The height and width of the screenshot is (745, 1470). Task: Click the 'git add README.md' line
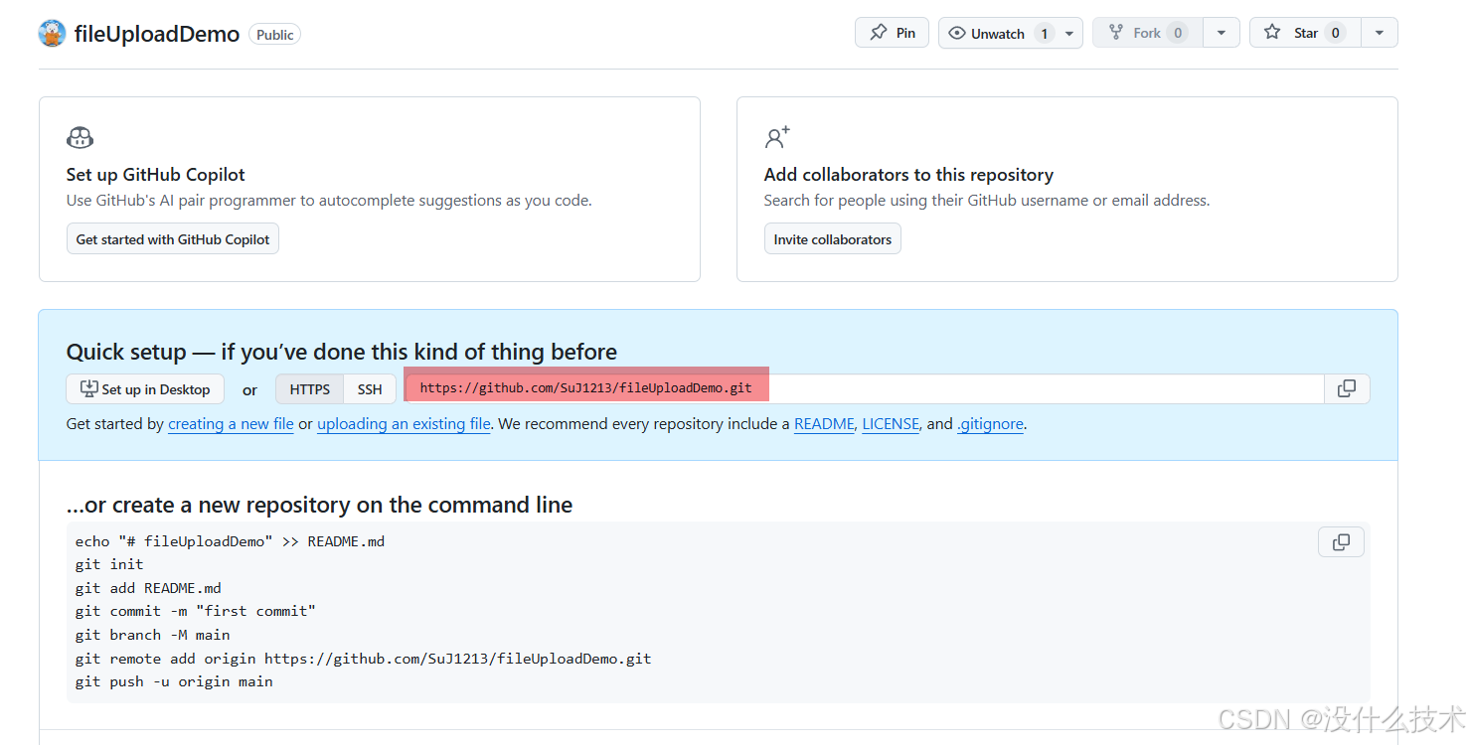[148, 588]
